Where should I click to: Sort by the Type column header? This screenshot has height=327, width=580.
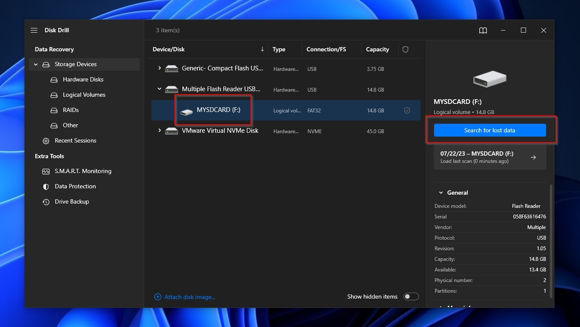coord(279,50)
